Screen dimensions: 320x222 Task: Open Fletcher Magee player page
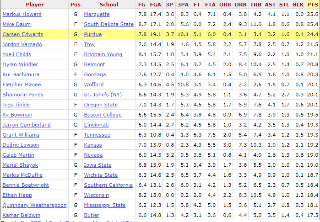click(x=22, y=85)
